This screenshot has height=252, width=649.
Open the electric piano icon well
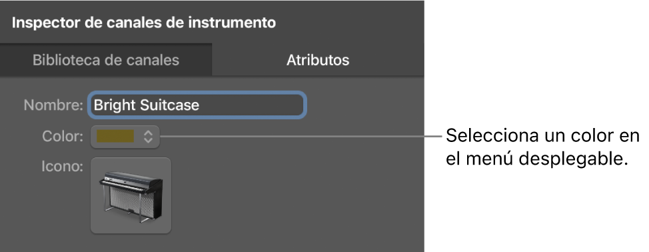coord(131,195)
